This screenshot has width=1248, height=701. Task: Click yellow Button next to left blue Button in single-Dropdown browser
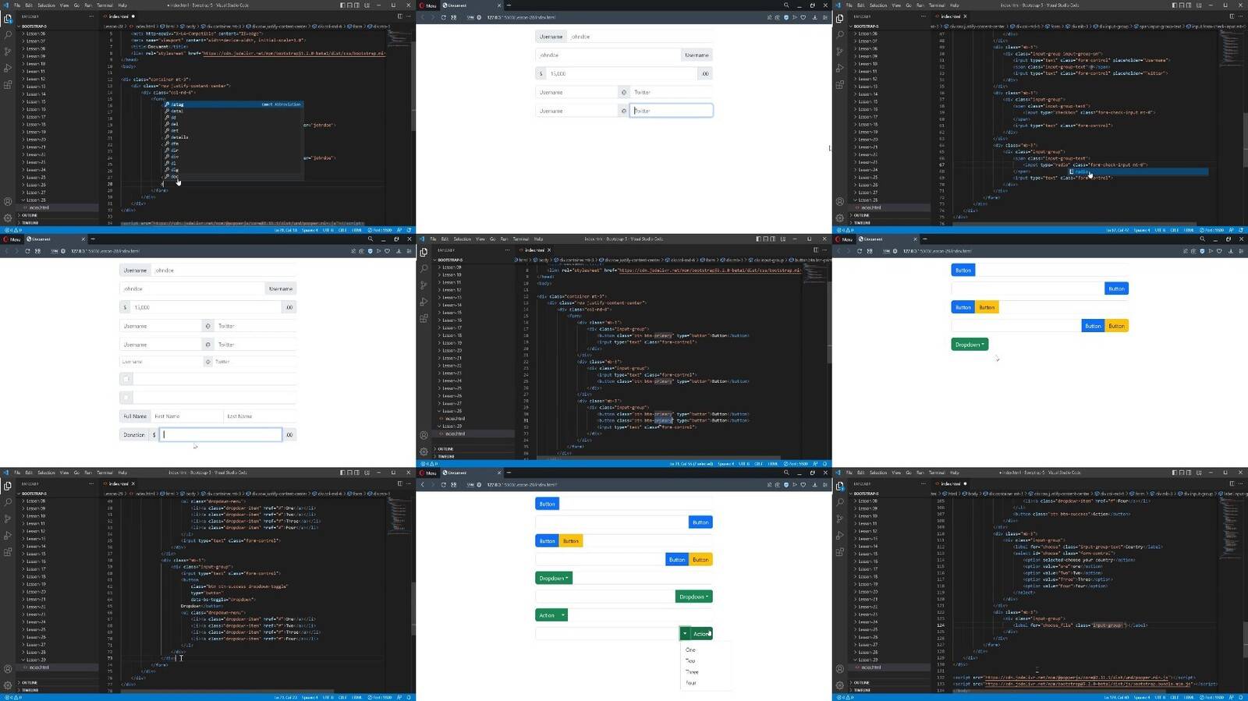[987, 307]
